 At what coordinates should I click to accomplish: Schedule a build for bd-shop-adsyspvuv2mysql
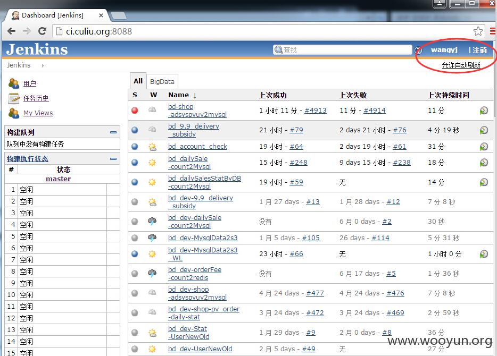pos(484,111)
